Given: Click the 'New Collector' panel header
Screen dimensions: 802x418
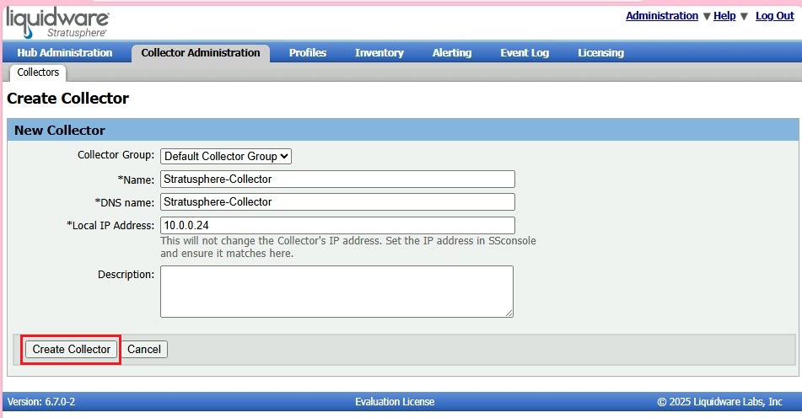Looking at the screenshot, I should coord(403,131).
